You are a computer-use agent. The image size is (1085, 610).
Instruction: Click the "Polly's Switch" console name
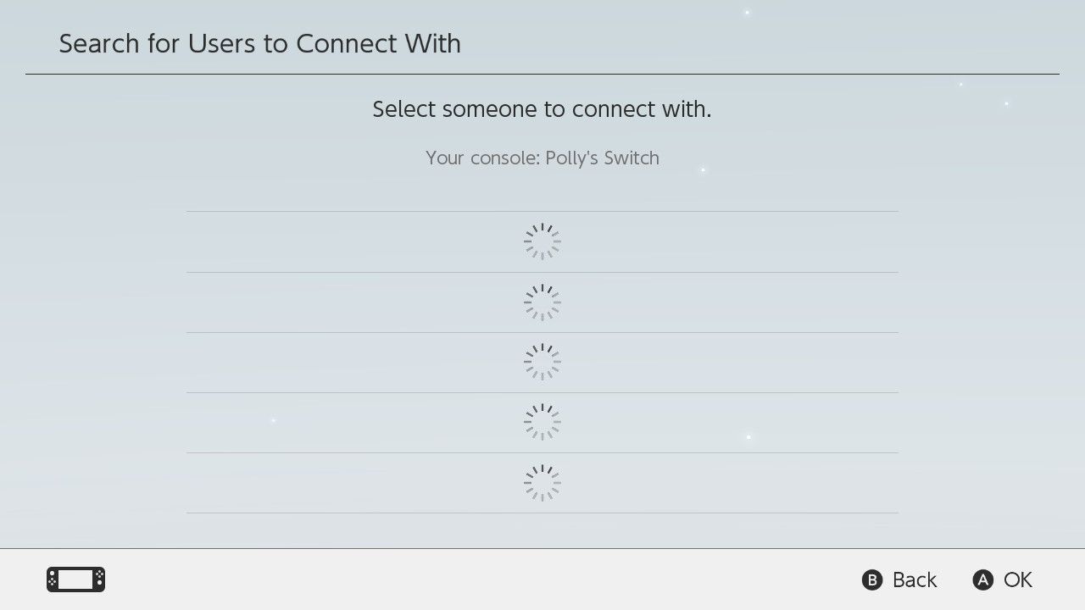602,158
